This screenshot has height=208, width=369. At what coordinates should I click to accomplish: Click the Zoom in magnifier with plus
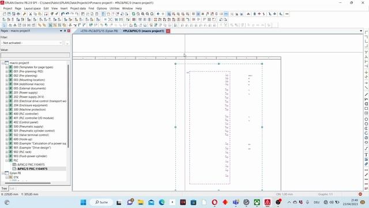(143, 14)
